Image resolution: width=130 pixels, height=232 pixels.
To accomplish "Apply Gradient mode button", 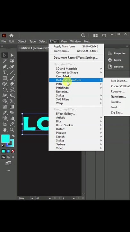I will pos(8,151).
